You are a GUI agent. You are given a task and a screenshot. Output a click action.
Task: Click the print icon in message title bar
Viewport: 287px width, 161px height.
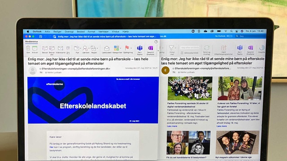54,37
